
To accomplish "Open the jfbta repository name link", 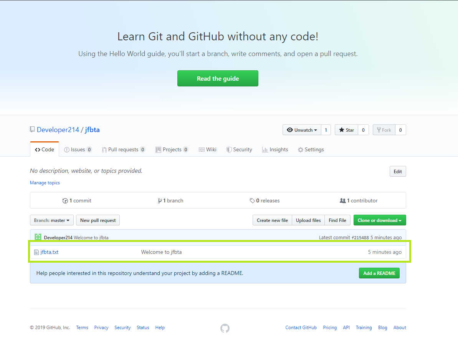I will pyautogui.click(x=92, y=130).
